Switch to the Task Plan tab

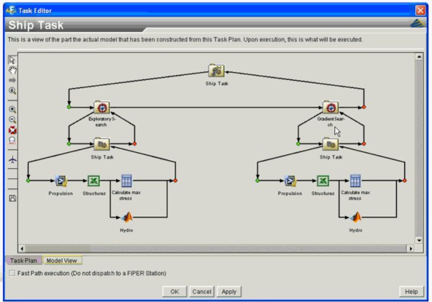pyautogui.click(x=23, y=261)
